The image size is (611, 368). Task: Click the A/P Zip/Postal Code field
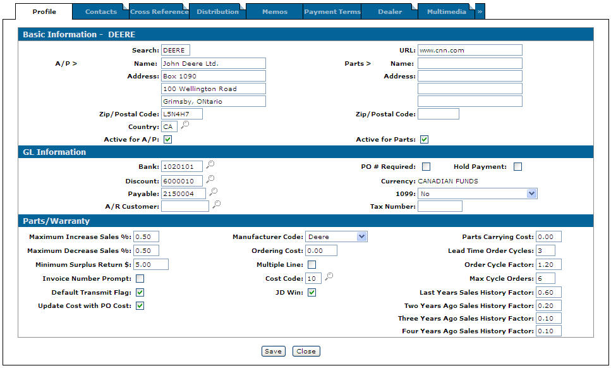182,114
